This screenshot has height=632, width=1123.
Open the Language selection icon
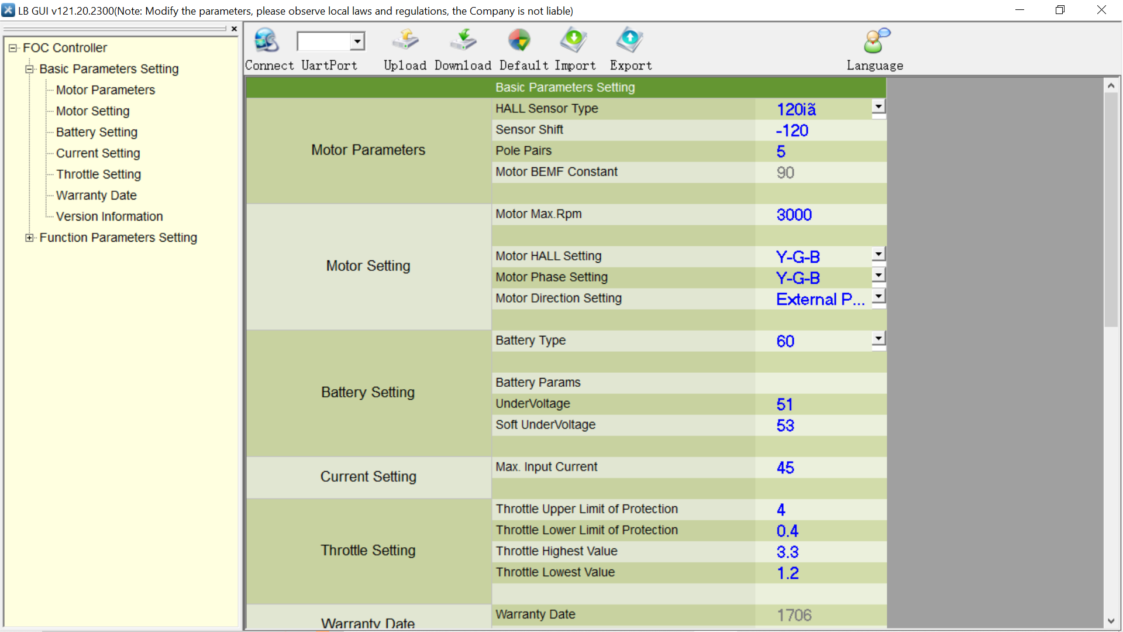click(876, 41)
